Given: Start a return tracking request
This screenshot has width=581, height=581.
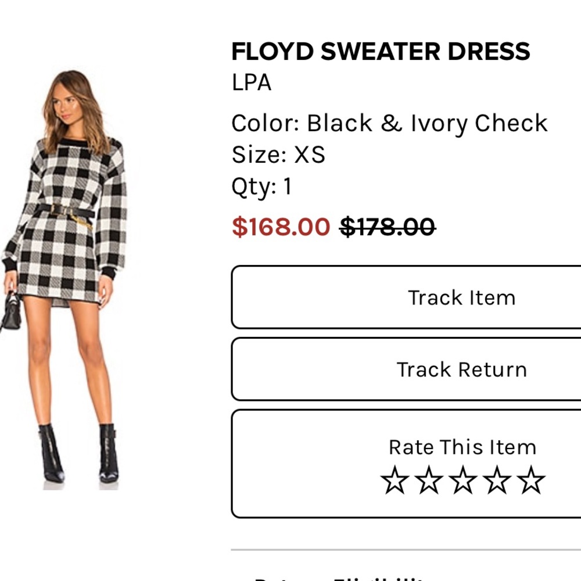Looking at the screenshot, I should pos(462,370).
